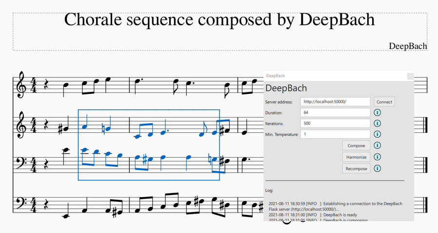Show info for the Compose button
This screenshot has width=438, height=233.
378,145
